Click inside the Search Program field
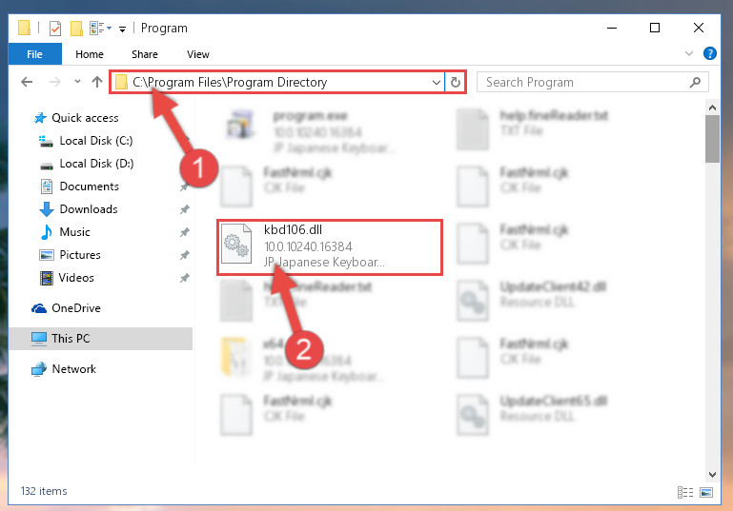Viewport: 733px width, 511px height. click(x=584, y=83)
